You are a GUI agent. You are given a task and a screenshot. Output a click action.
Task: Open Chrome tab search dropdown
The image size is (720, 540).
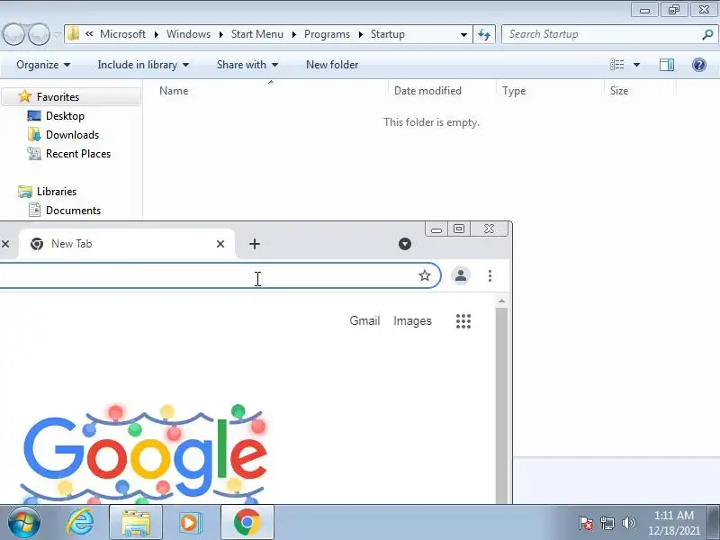404,244
